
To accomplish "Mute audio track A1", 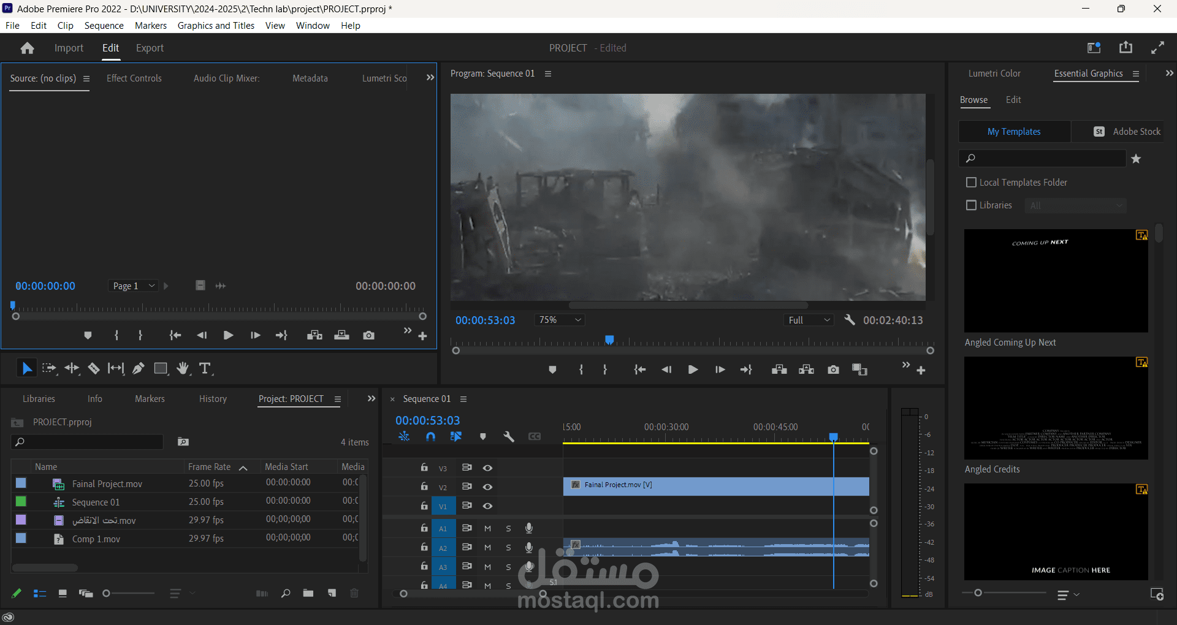I will [x=488, y=528].
